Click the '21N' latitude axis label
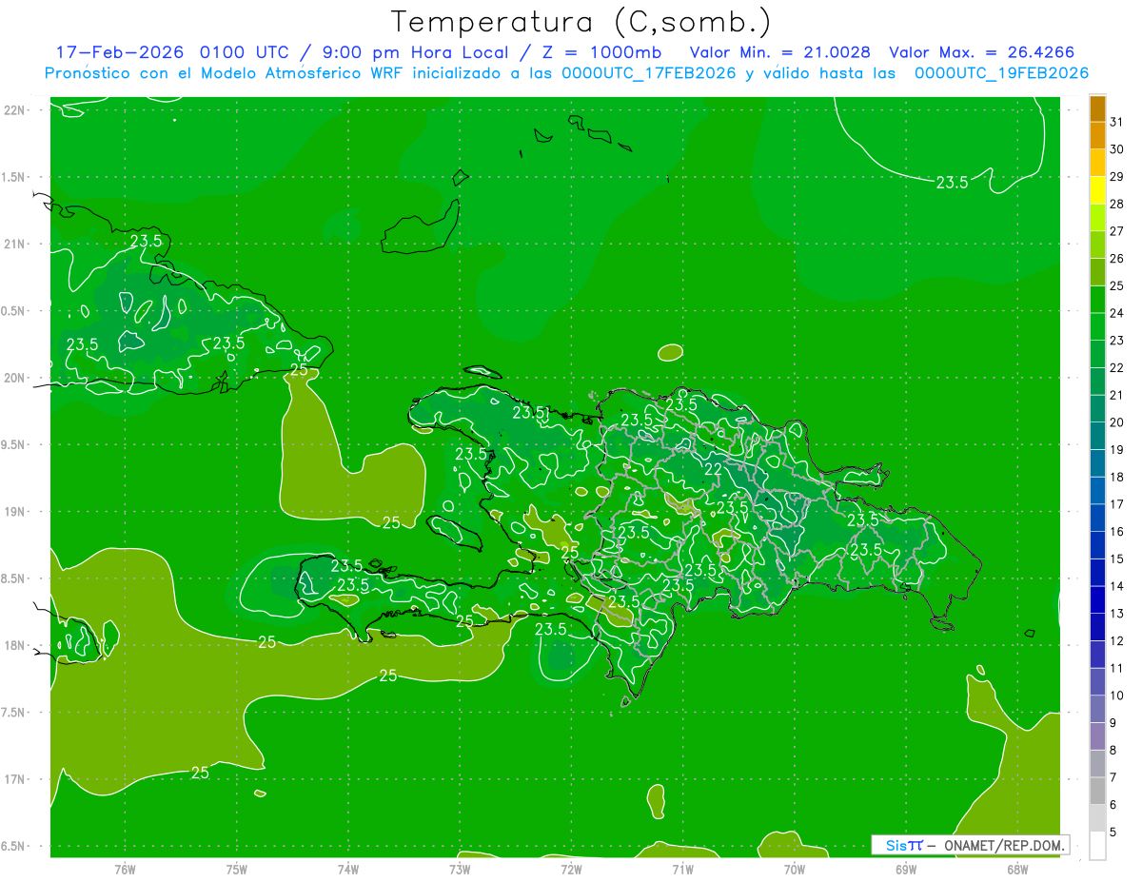Screen dimensions: 1142x882 (15, 244)
